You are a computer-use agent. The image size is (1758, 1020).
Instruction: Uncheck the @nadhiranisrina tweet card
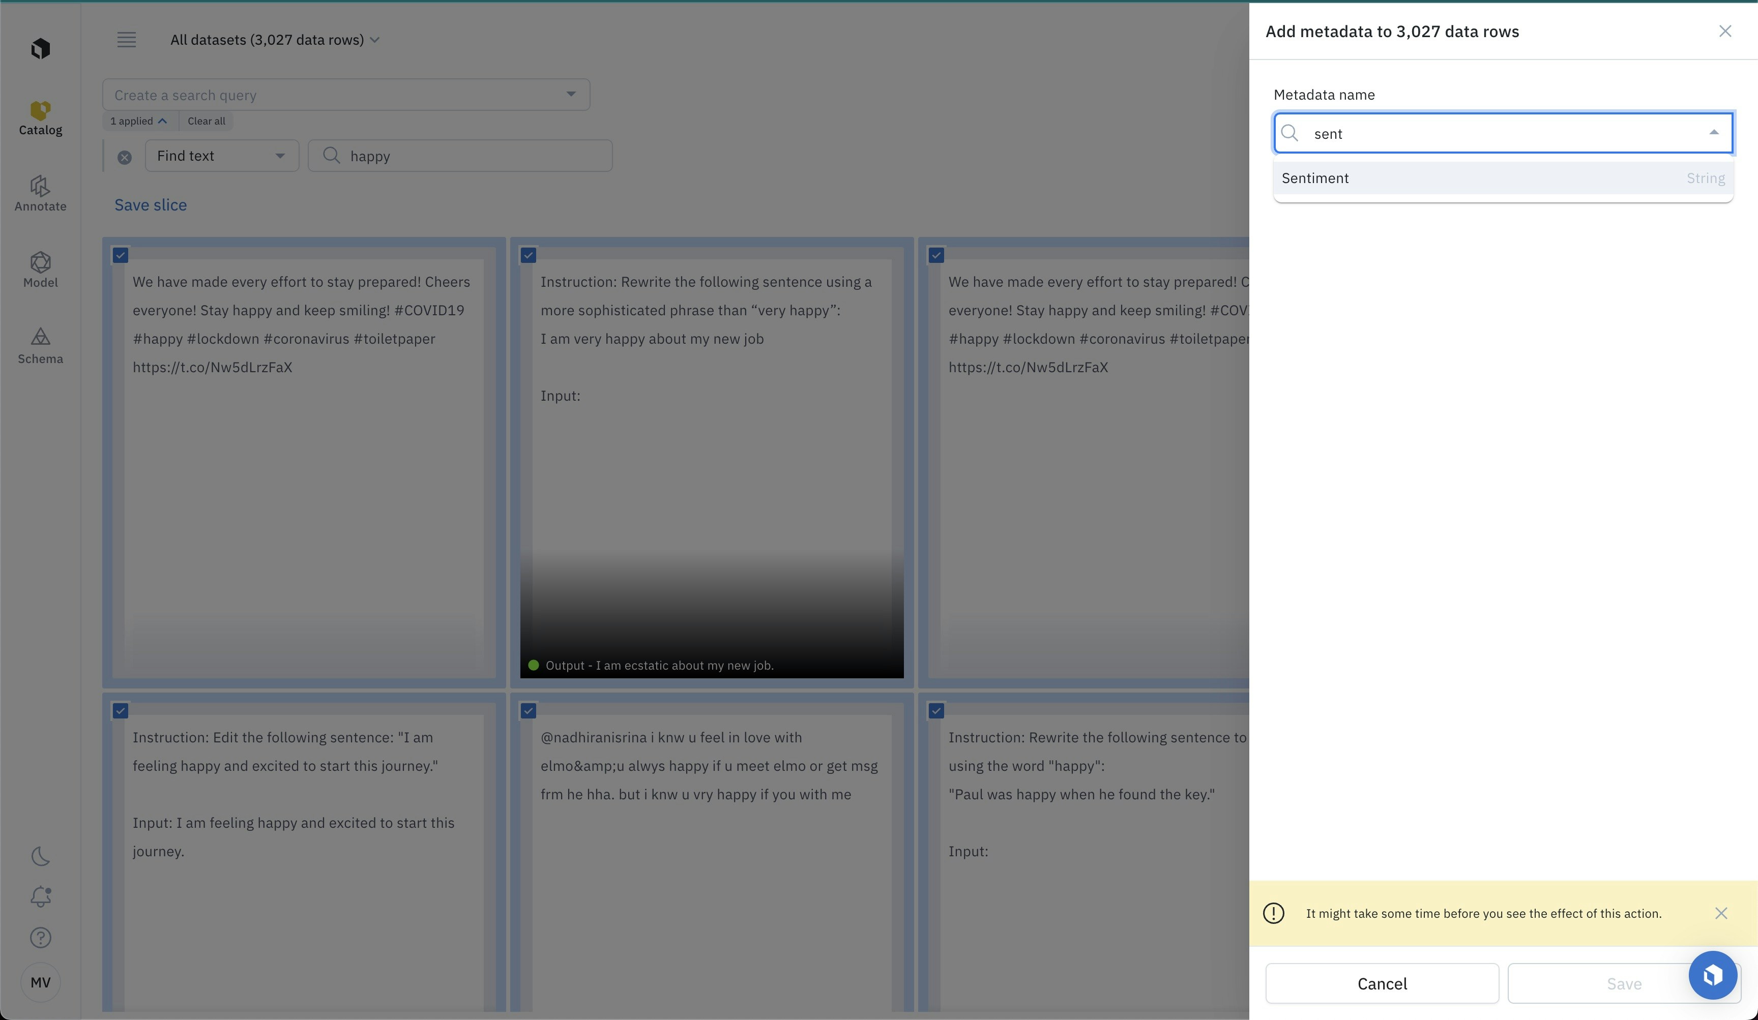click(528, 710)
